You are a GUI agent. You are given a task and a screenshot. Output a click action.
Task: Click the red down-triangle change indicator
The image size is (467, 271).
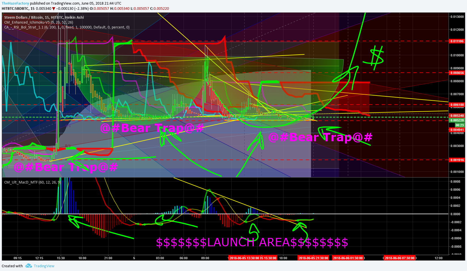coord(54,9)
